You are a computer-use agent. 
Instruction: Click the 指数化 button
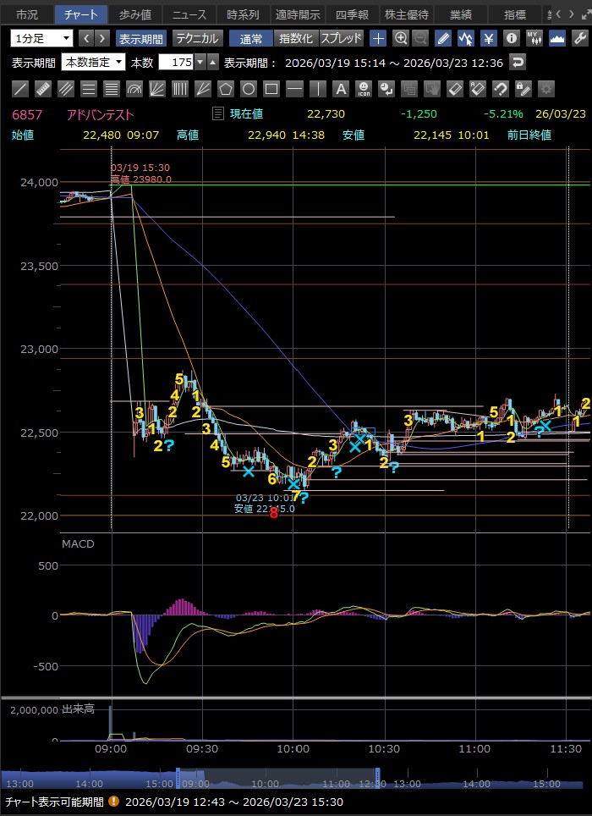point(296,38)
